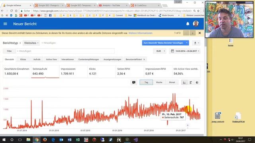
Task: Open the Websites report type dropdown
Action: point(31,43)
